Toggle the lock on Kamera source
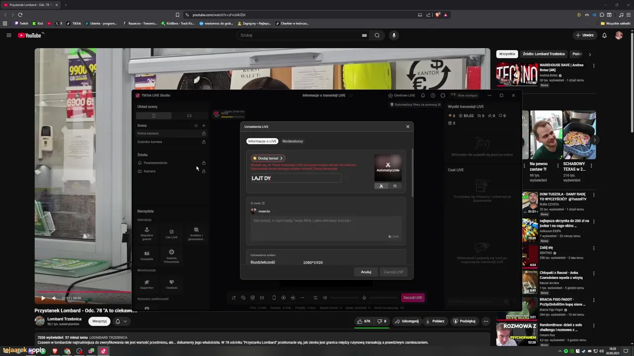634x356 pixels. point(204,171)
